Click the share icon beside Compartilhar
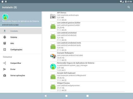 click(x=5, y=63)
